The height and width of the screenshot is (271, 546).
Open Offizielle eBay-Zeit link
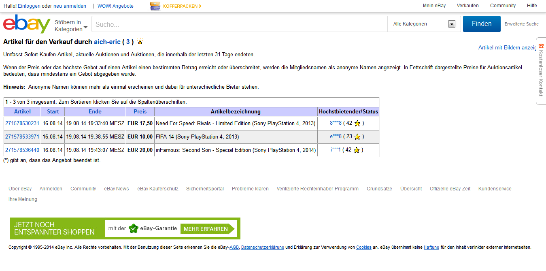pyautogui.click(x=450, y=189)
